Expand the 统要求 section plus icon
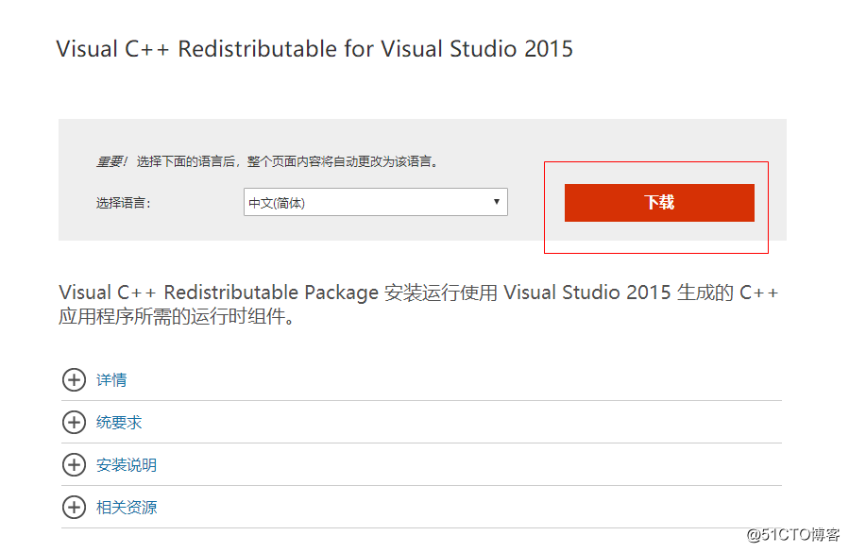 point(75,422)
